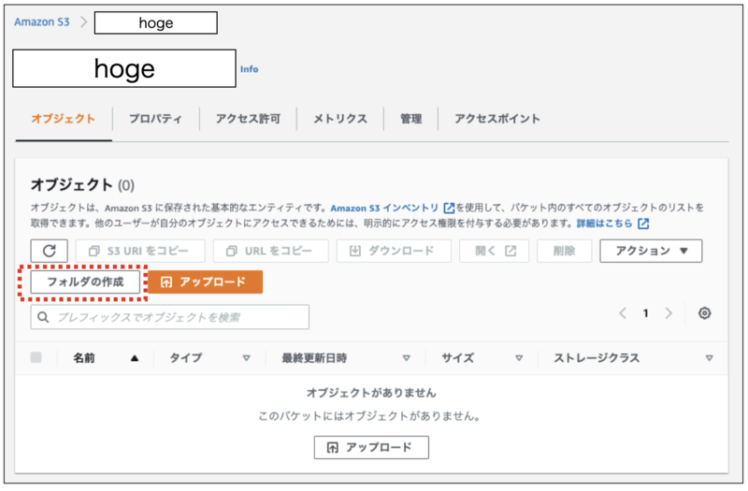Click the search magnifier icon
Screen dimensions: 748x491
pos(43,317)
